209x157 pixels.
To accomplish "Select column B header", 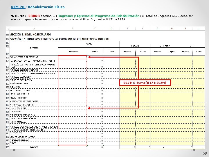I will [x=73, y=28].
